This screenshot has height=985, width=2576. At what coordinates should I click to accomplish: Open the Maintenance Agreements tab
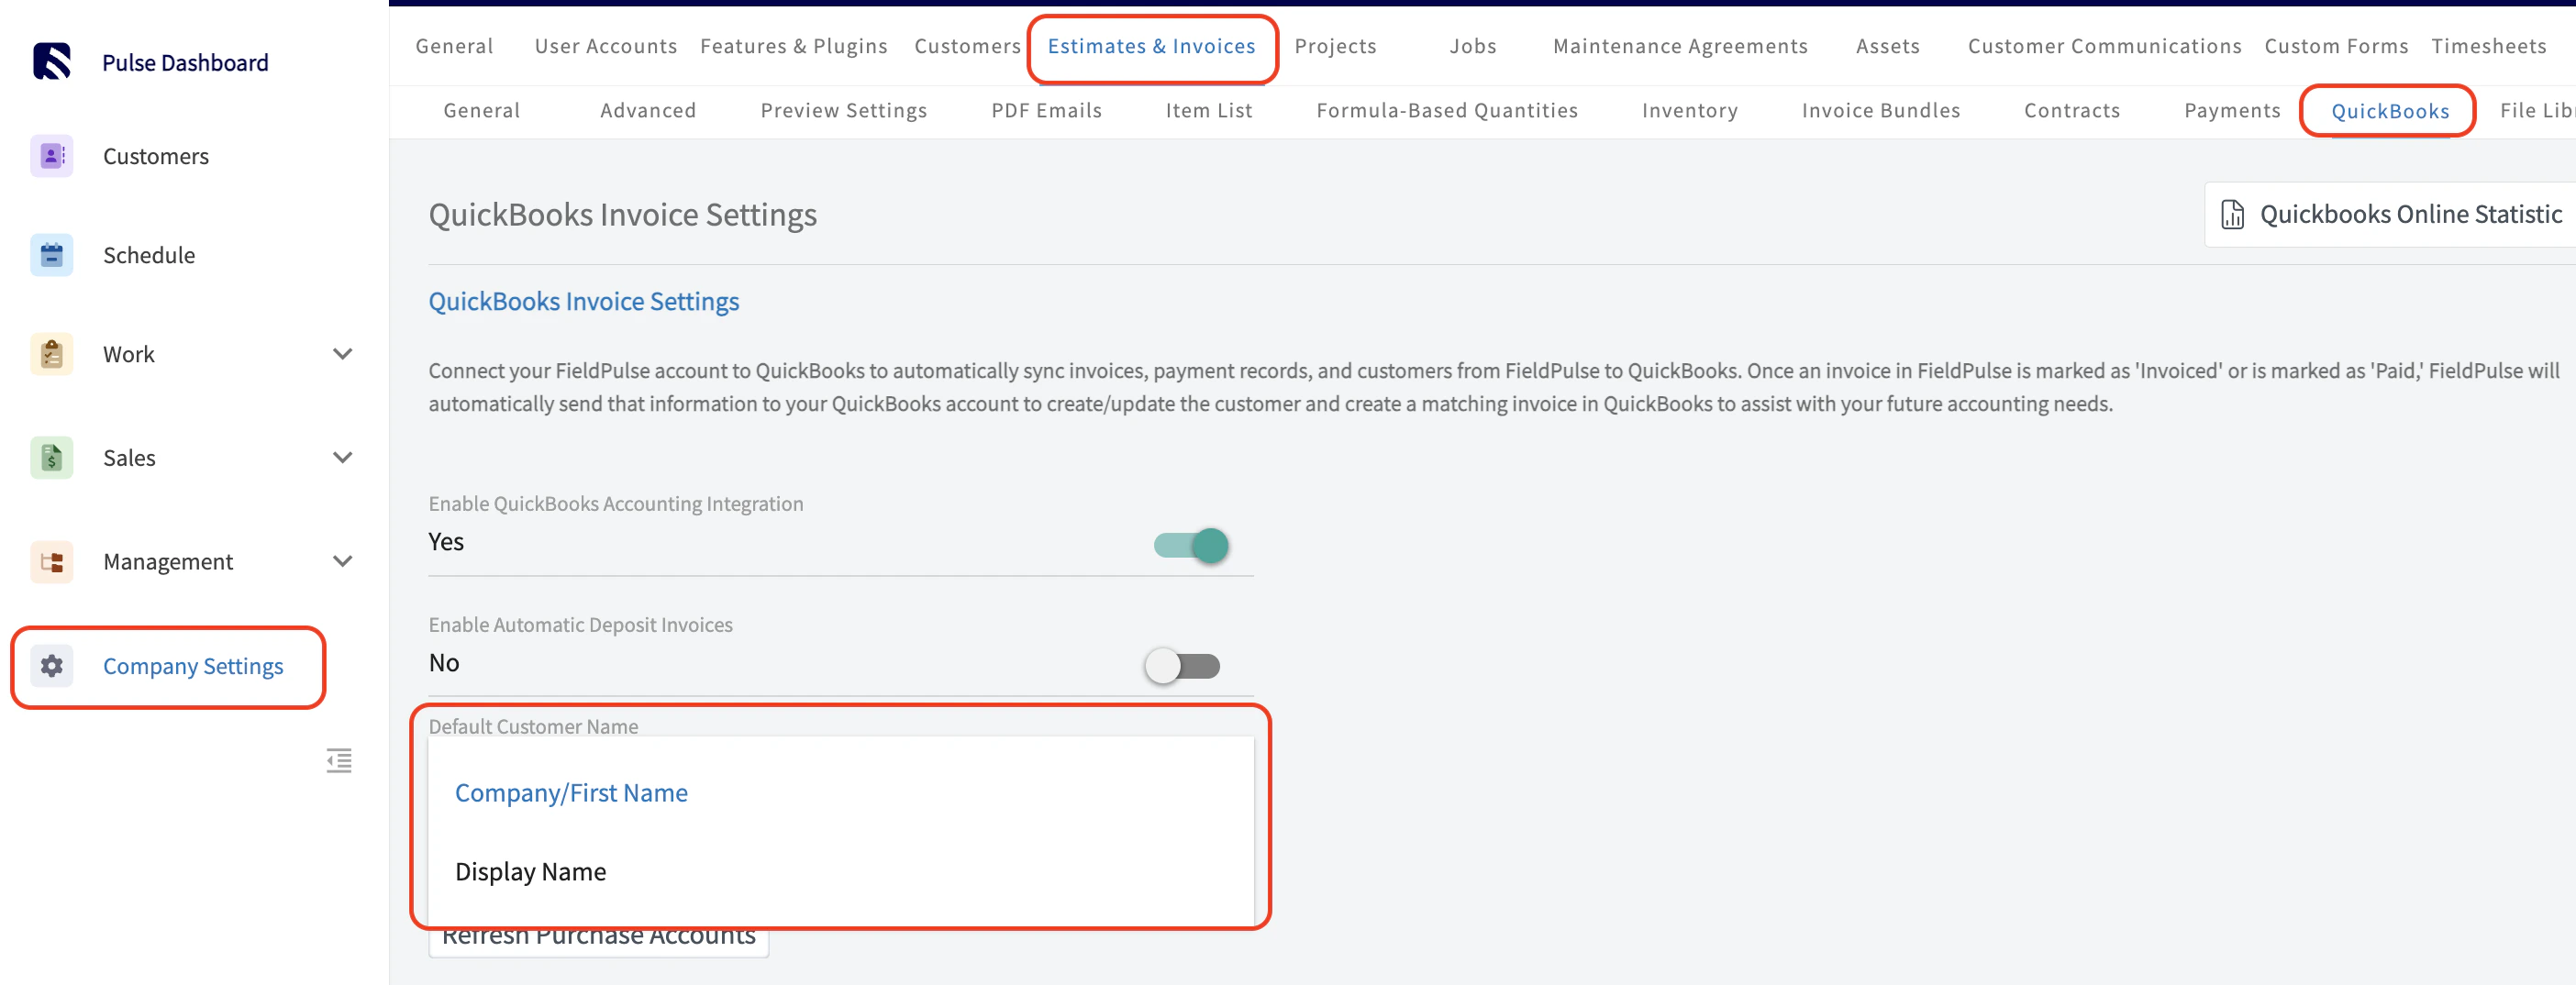coord(1681,46)
